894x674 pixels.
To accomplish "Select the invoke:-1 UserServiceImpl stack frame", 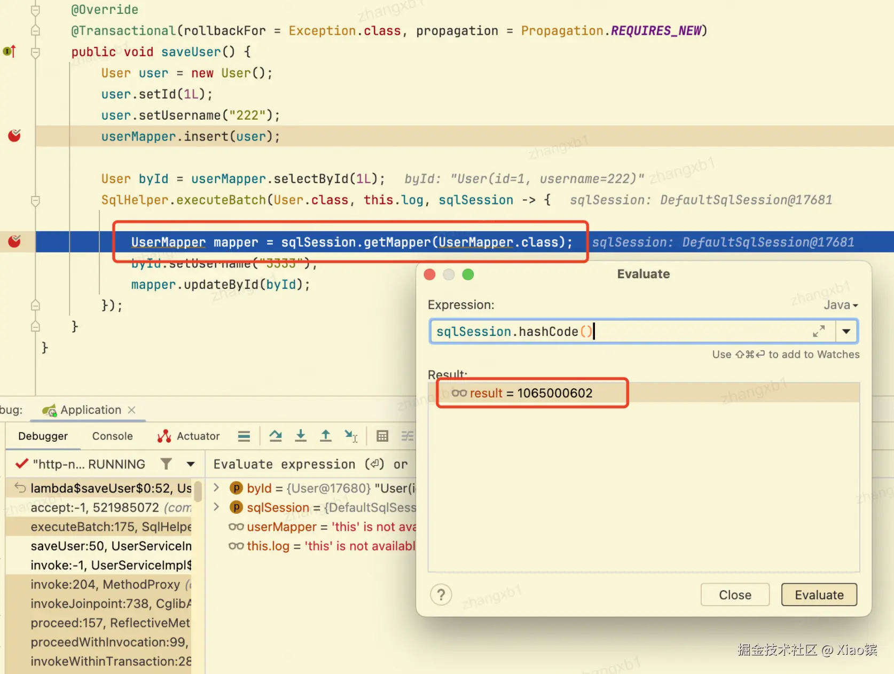I will click(x=99, y=565).
